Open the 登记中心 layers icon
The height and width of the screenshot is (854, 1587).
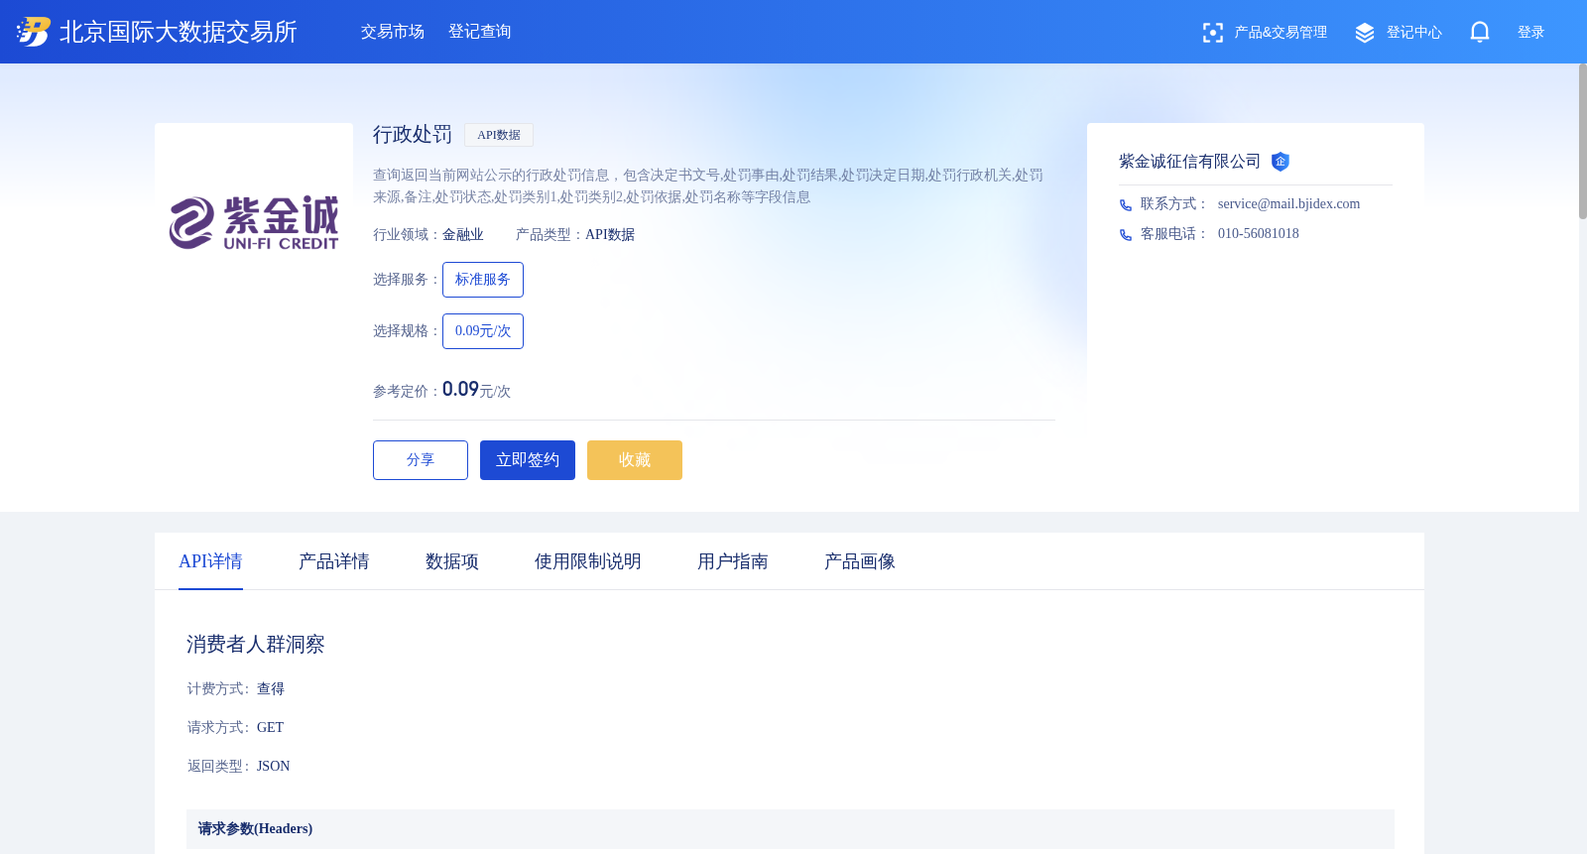[x=1365, y=33]
